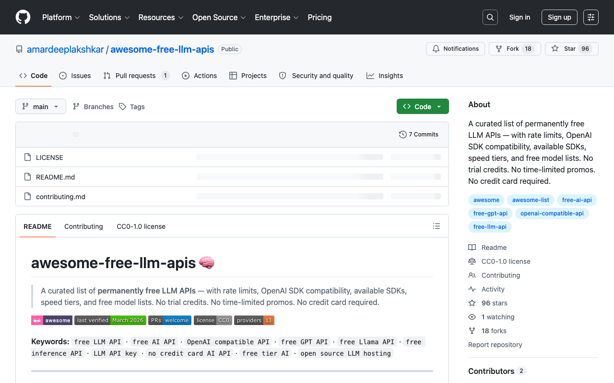Expand the Platform menu
This screenshot has width=614, height=383.
pos(61,17)
